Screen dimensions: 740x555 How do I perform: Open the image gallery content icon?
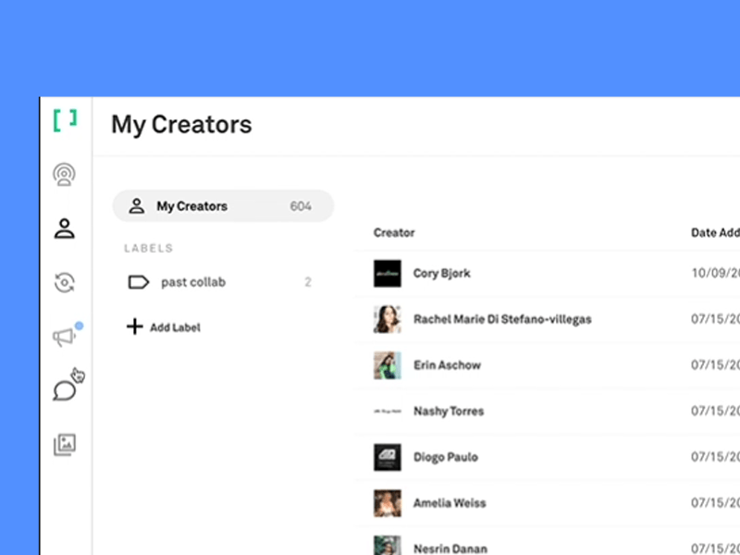(x=64, y=445)
